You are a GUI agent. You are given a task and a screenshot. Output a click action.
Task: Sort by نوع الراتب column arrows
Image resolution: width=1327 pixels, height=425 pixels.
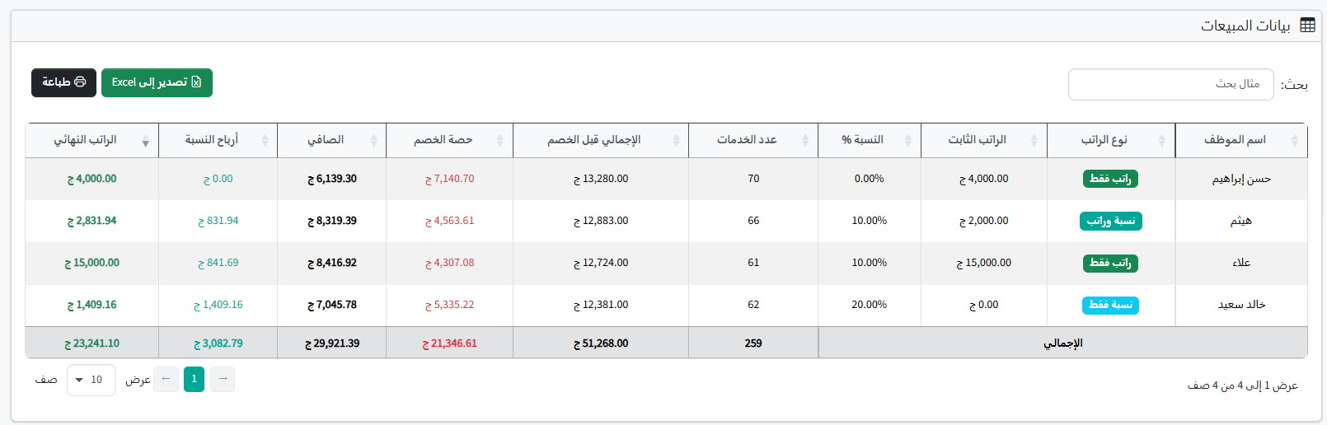coord(1162,141)
